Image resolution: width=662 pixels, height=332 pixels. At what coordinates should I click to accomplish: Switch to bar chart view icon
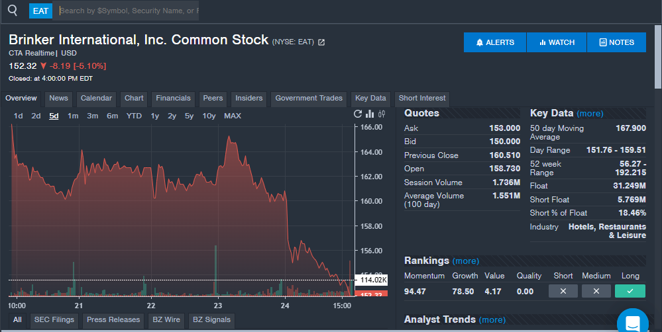(x=370, y=114)
